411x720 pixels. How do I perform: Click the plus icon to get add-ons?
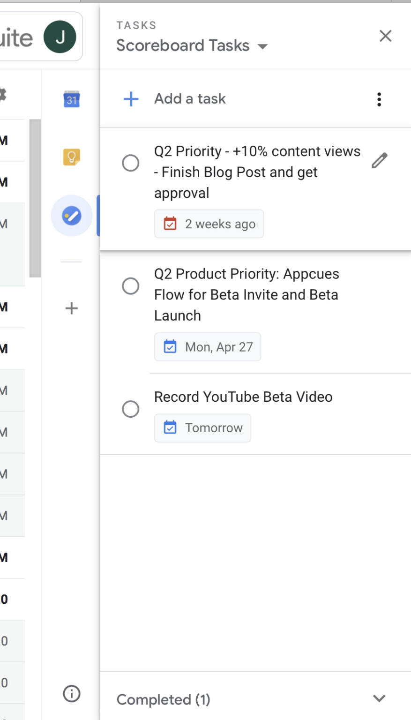point(72,308)
